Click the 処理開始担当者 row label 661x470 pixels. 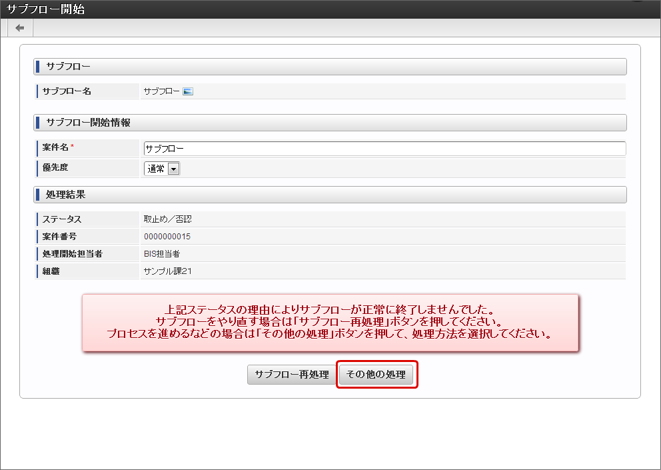72,253
